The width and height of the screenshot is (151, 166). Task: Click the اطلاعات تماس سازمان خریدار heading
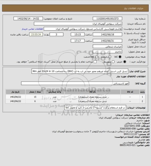pyautogui.click(x=133, y=115)
